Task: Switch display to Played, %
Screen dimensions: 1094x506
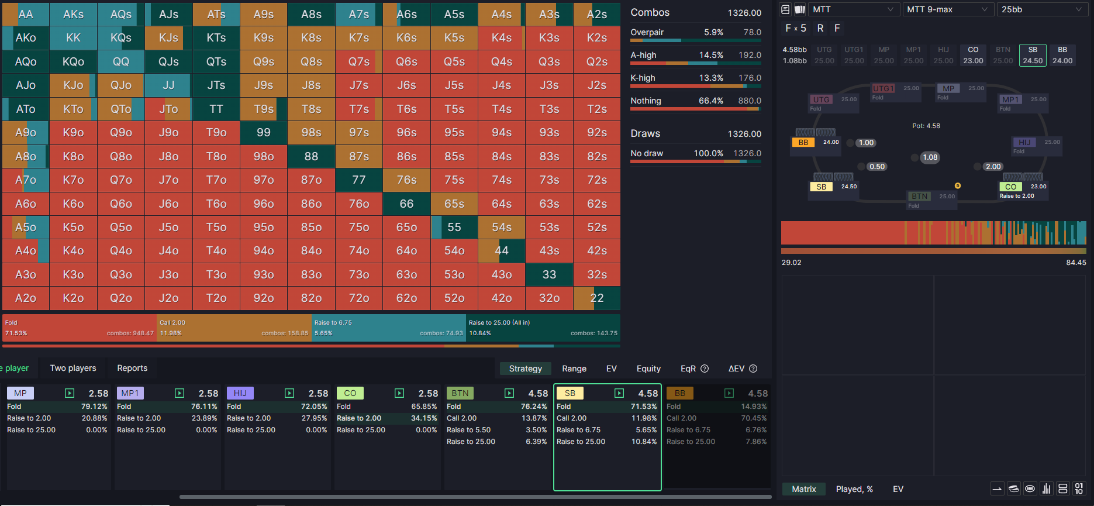Action: coord(854,489)
